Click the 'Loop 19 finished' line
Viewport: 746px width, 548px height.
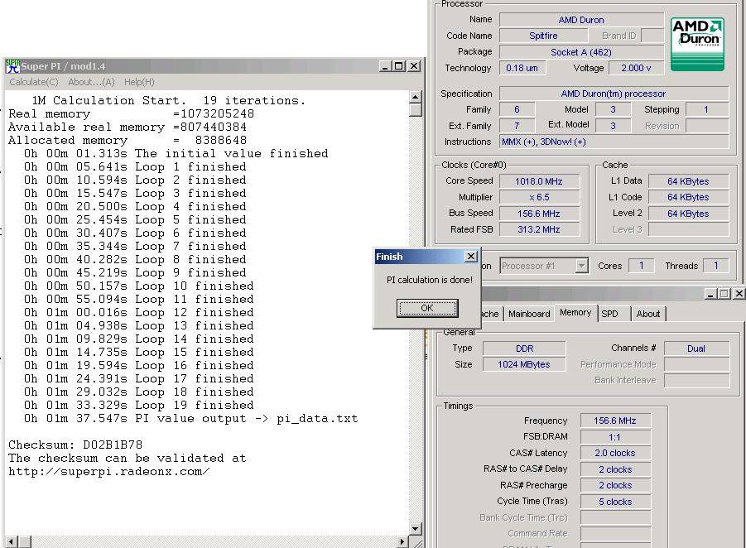(x=139, y=406)
